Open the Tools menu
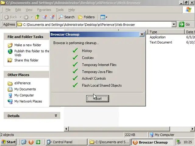 pyautogui.click(x=60, y=10)
